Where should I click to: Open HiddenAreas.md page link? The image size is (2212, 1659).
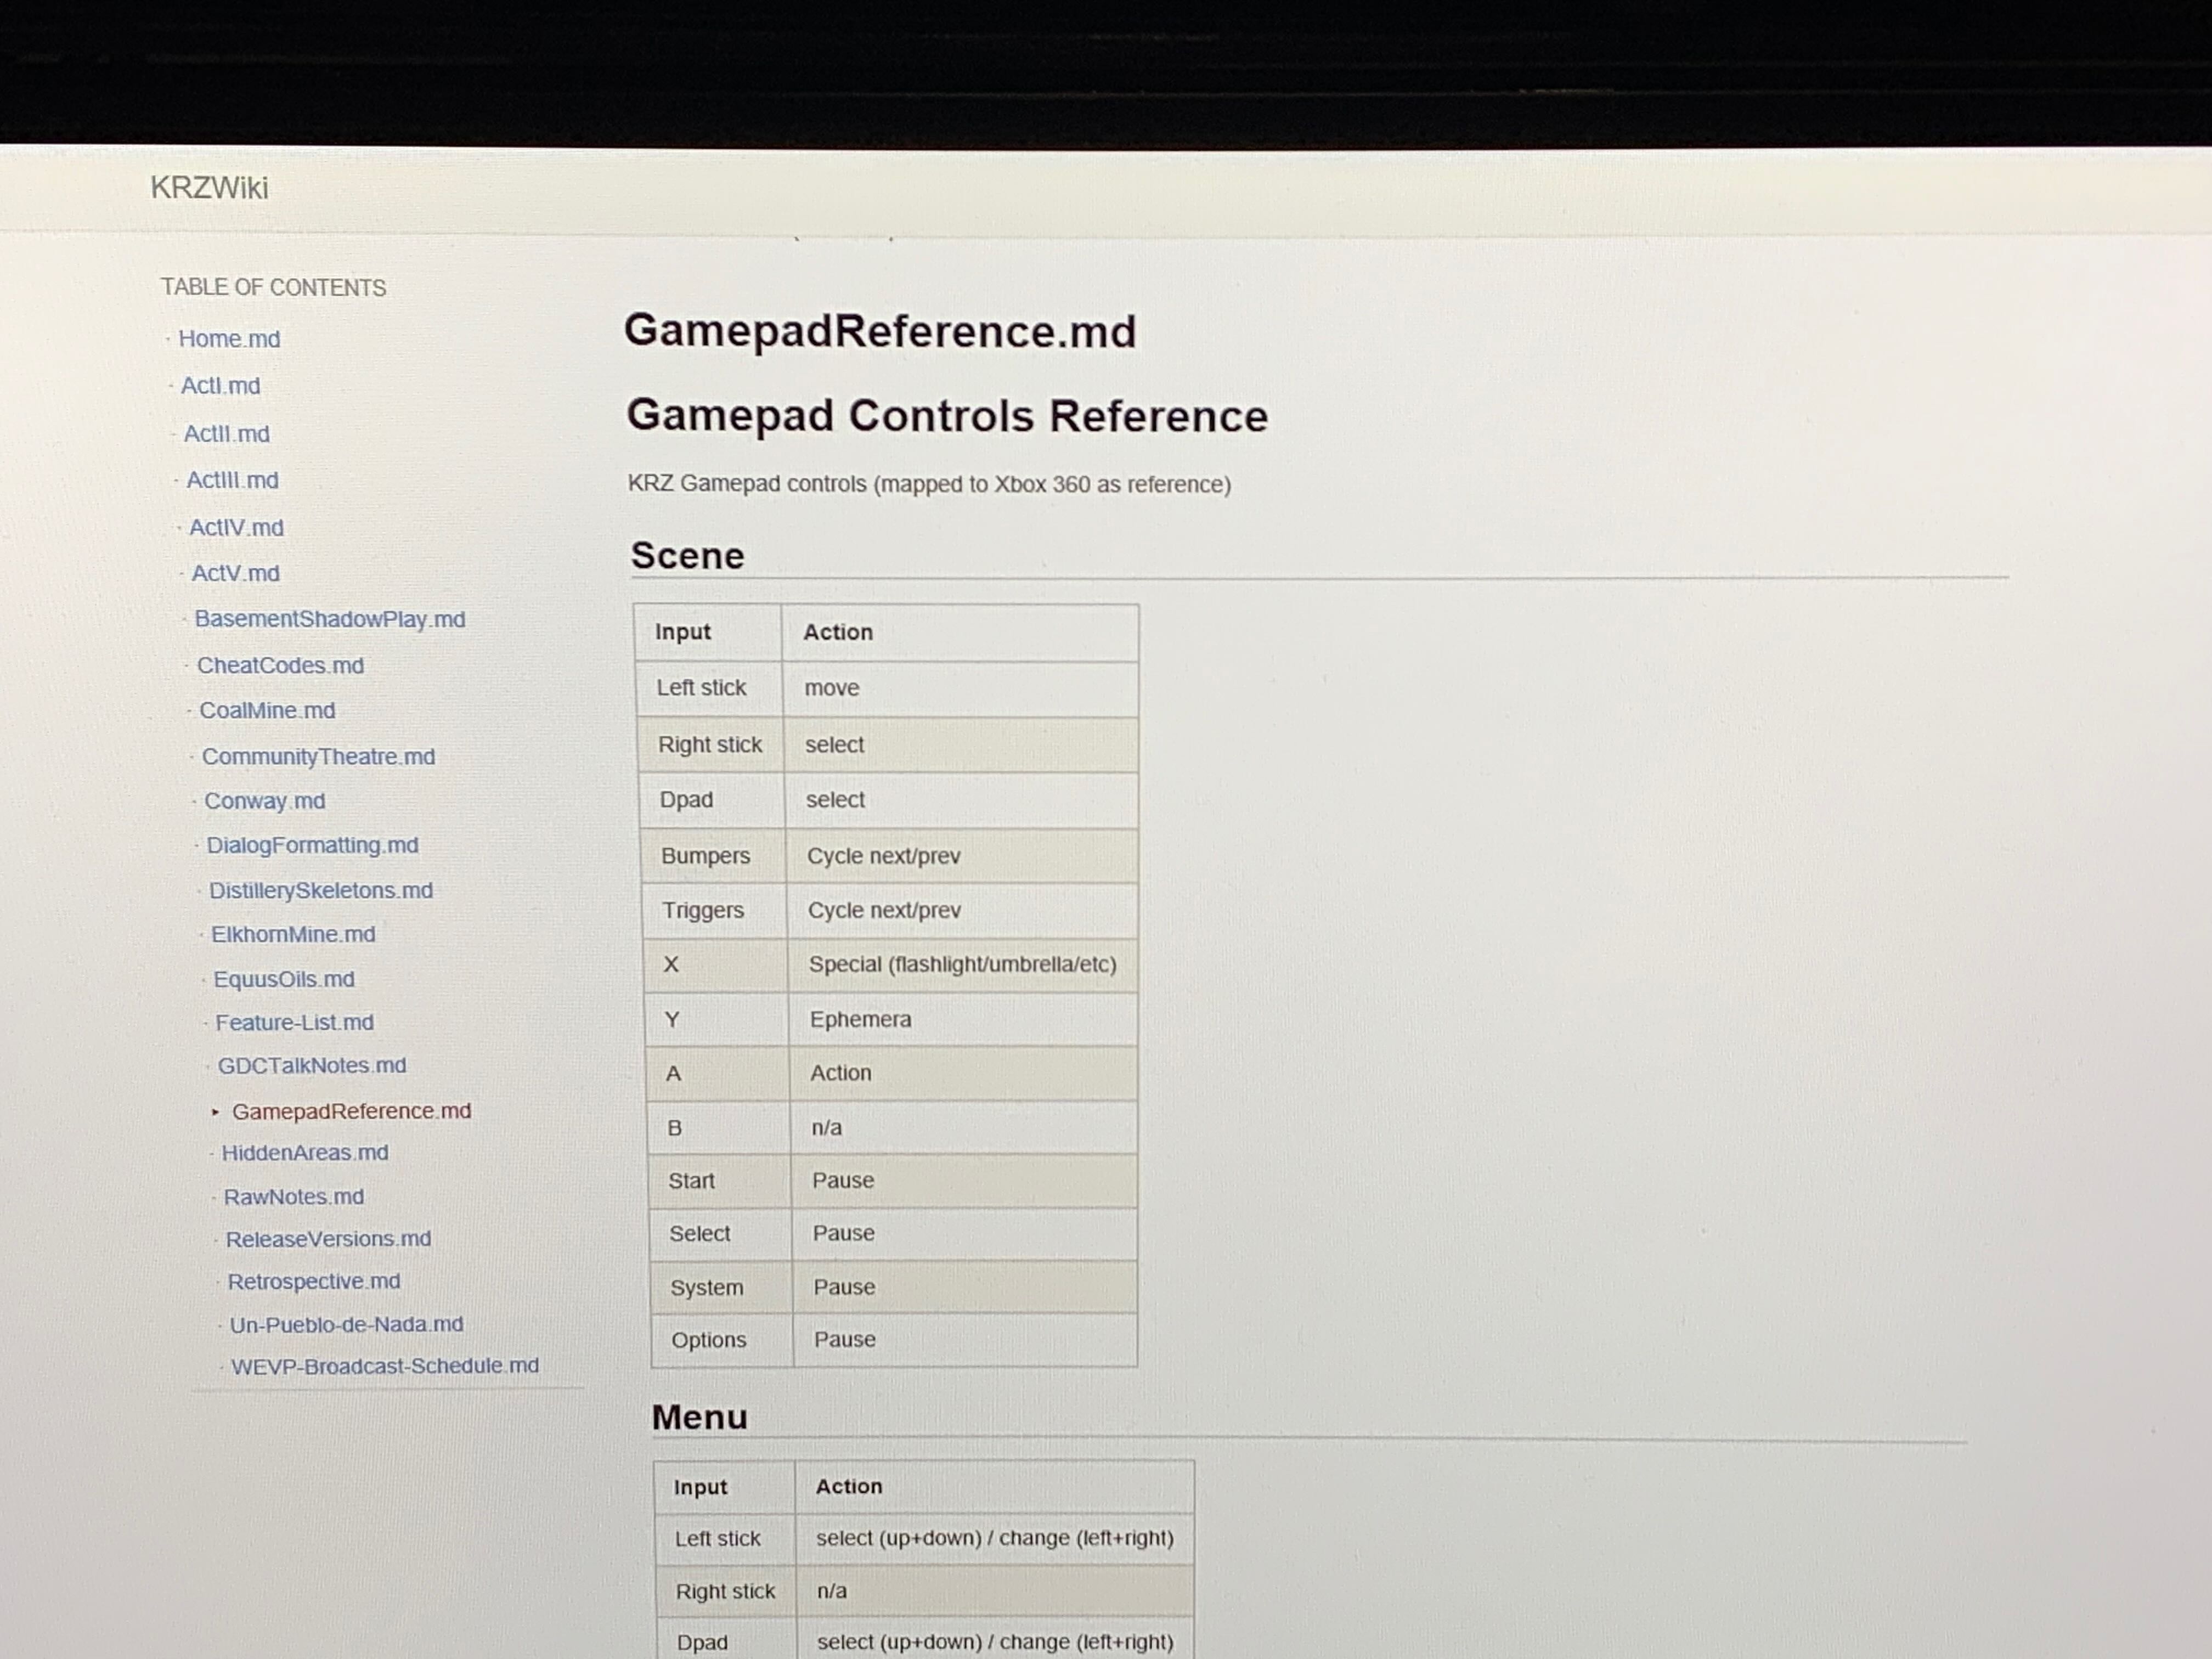(305, 1152)
